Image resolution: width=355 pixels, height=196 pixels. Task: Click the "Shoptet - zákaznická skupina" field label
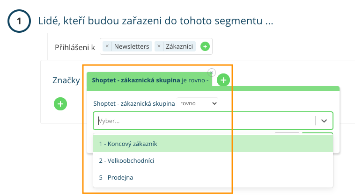click(x=134, y=103)
